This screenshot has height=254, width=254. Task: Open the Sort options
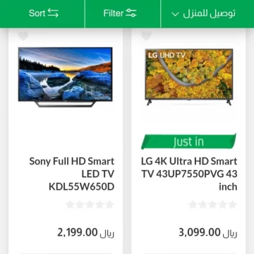[44, 13]
